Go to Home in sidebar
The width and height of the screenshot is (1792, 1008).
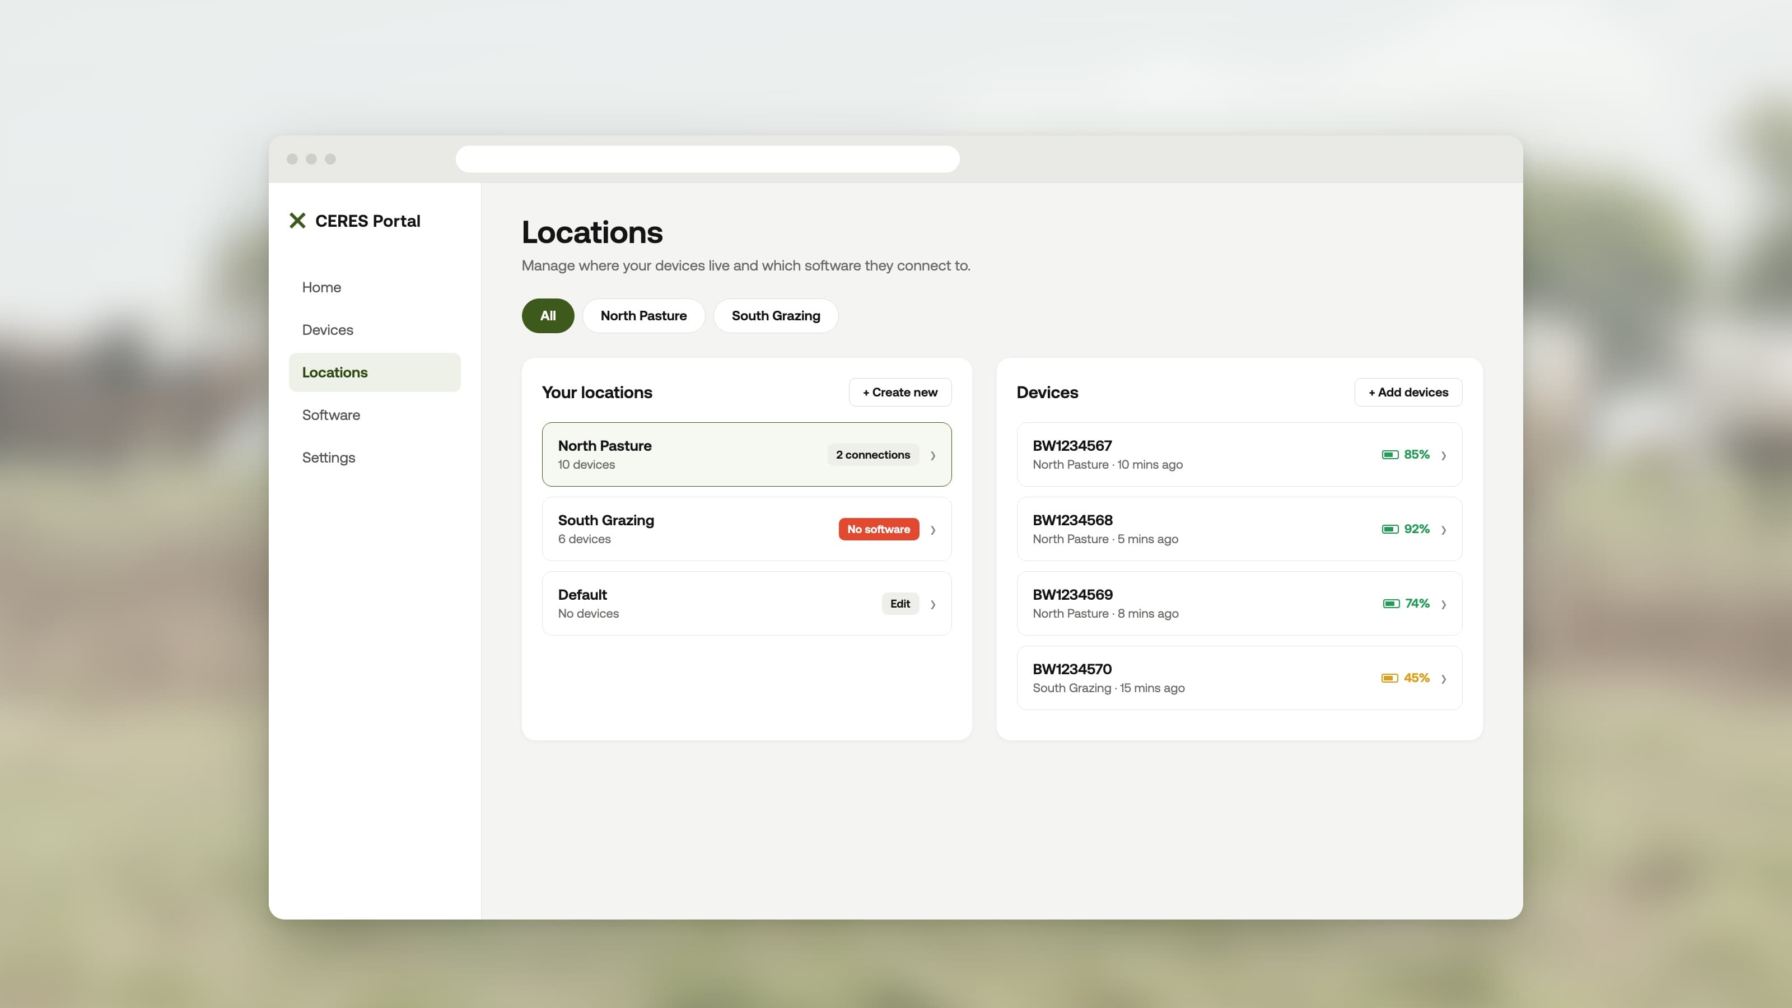(x=374, y=287)
